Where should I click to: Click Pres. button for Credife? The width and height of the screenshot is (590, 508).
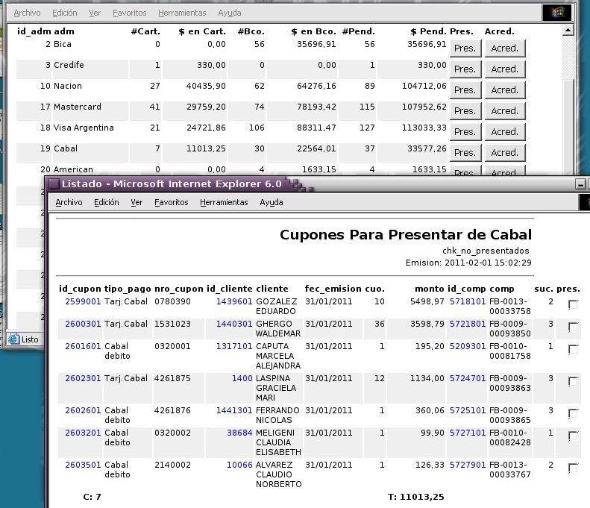465,69
